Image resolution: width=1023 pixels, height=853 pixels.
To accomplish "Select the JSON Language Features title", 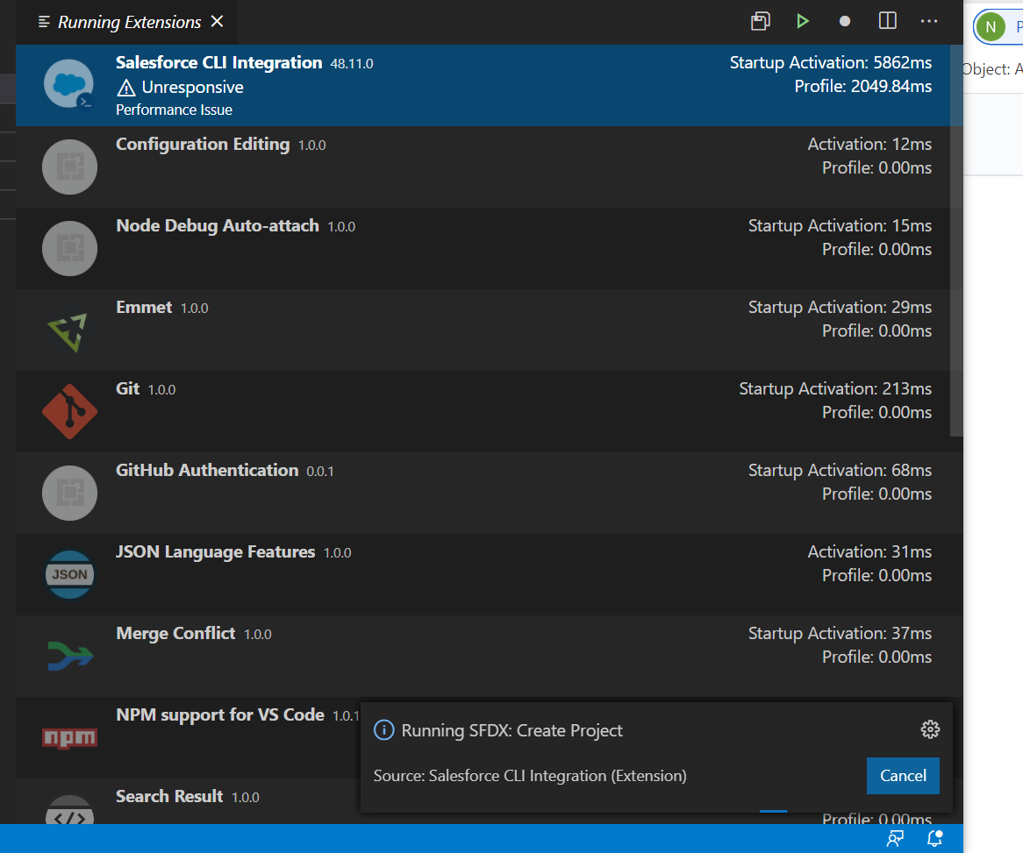I will click(x=215, y=551).
